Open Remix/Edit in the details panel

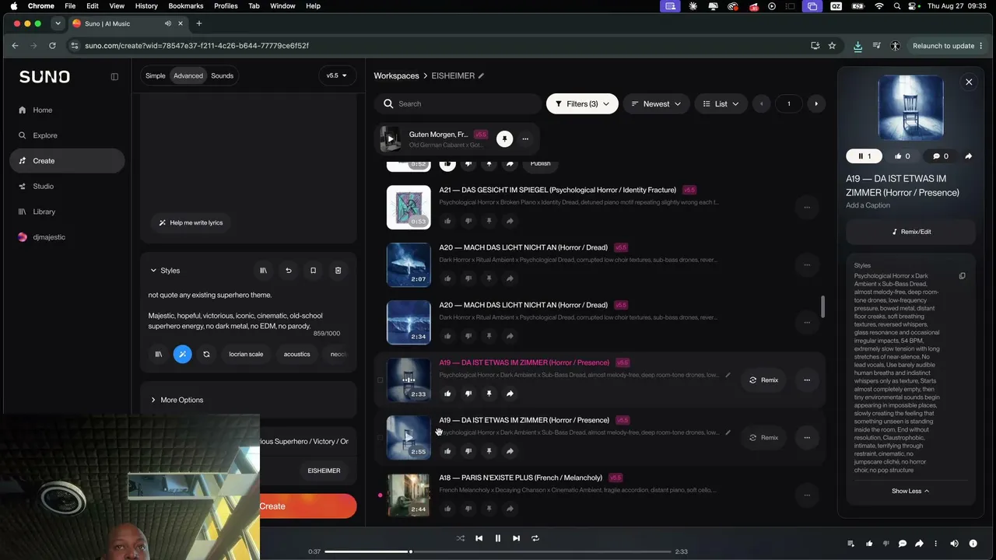point(910,232)
